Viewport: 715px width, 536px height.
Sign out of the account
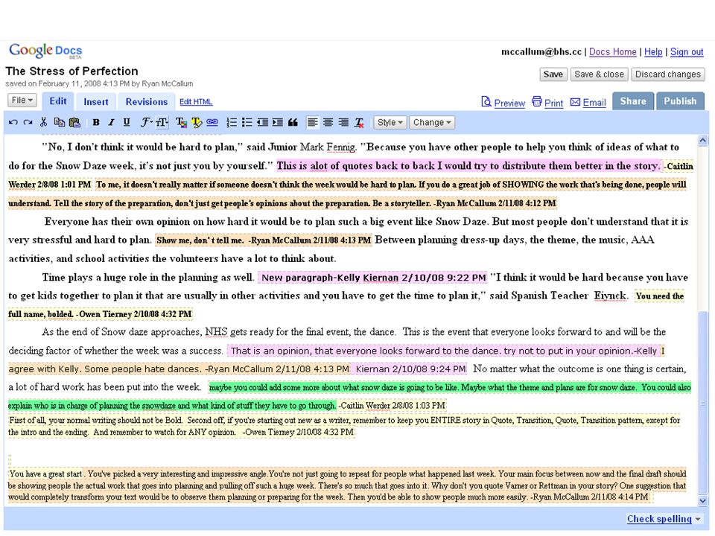tap(687, 52)
